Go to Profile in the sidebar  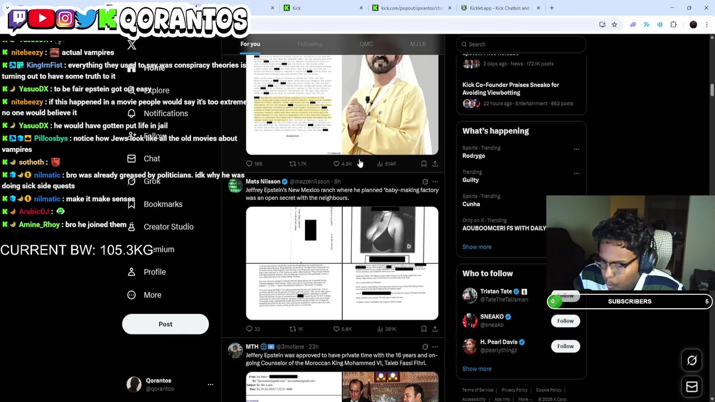pyautogui.click(x=146, y=272)
